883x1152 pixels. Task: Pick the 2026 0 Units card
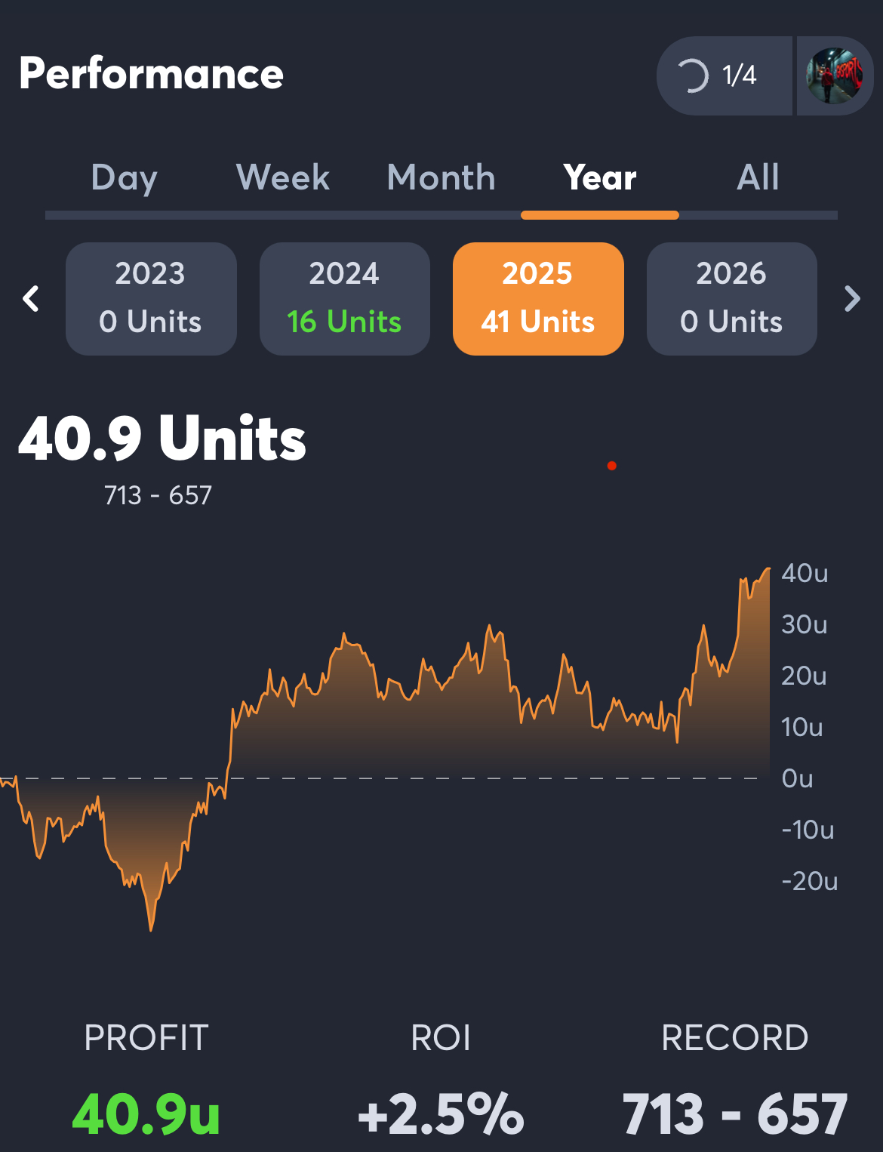(x=731, y=299)
